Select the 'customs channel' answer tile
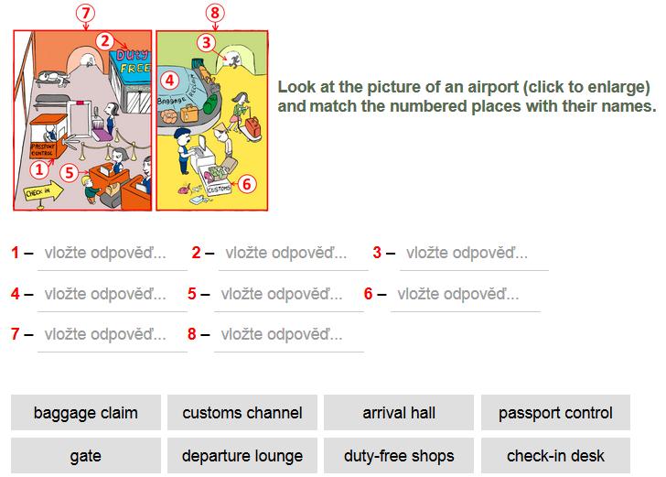The width and height of the screenshot is (666, 477). pos(242,412)
